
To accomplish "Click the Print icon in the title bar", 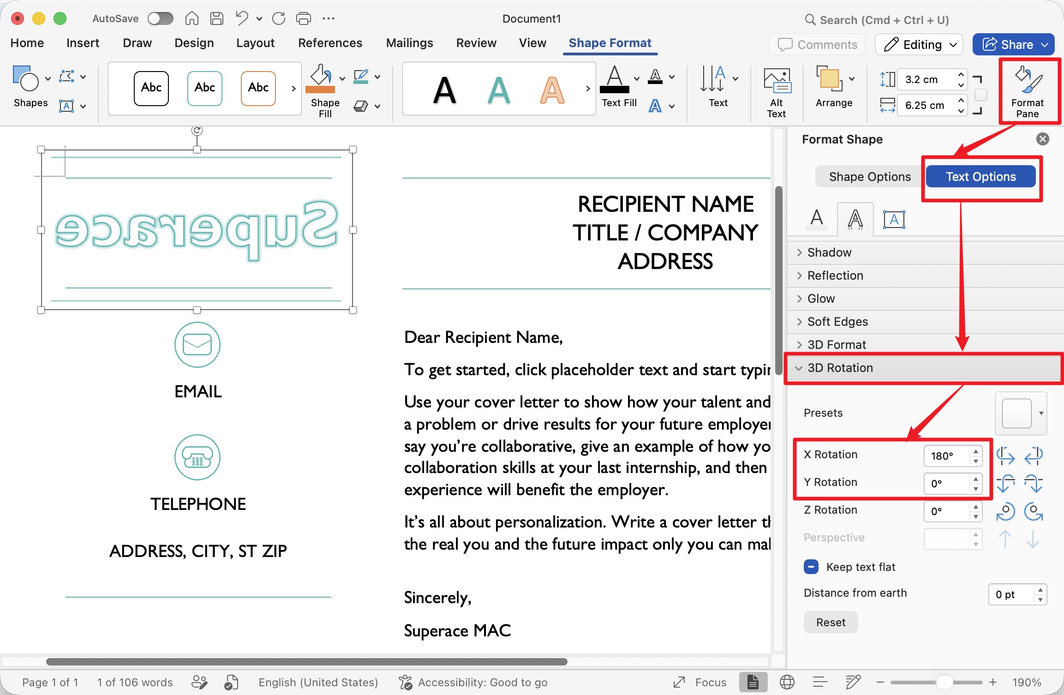I will pos(303,18).
